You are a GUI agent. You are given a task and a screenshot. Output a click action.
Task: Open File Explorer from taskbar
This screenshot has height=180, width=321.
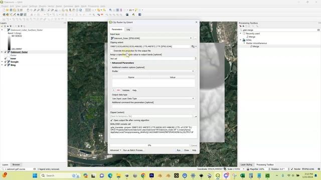118,175
